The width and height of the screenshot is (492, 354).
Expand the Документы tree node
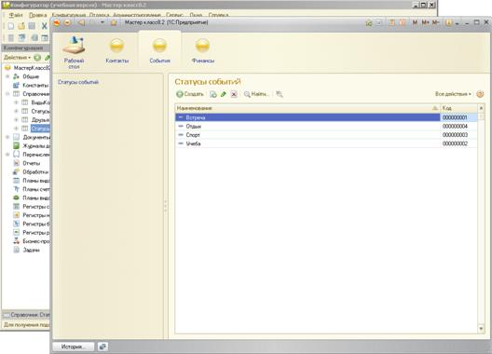7,137
